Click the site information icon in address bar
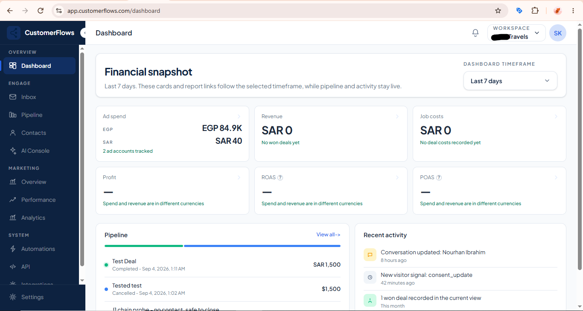 (x=59, y=11)
